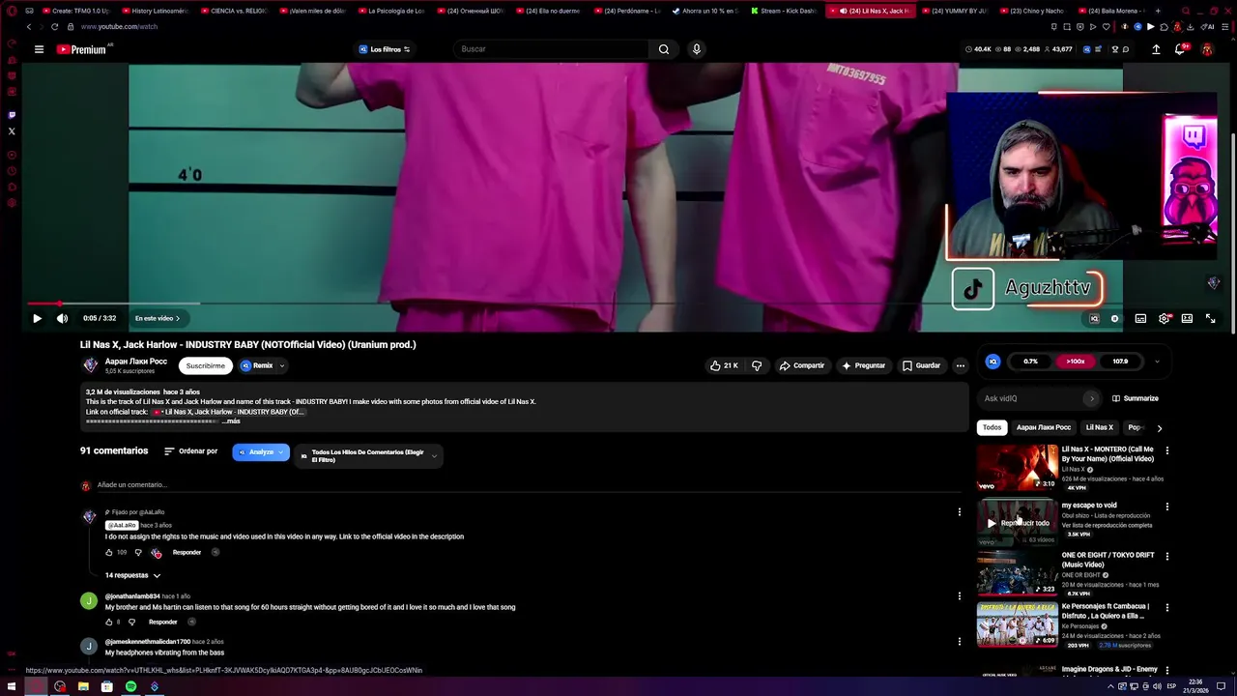1237x696 pixels.
Task: Open Spotify from the taskbar
Action: pyautogui.click(x=130, y=686)
